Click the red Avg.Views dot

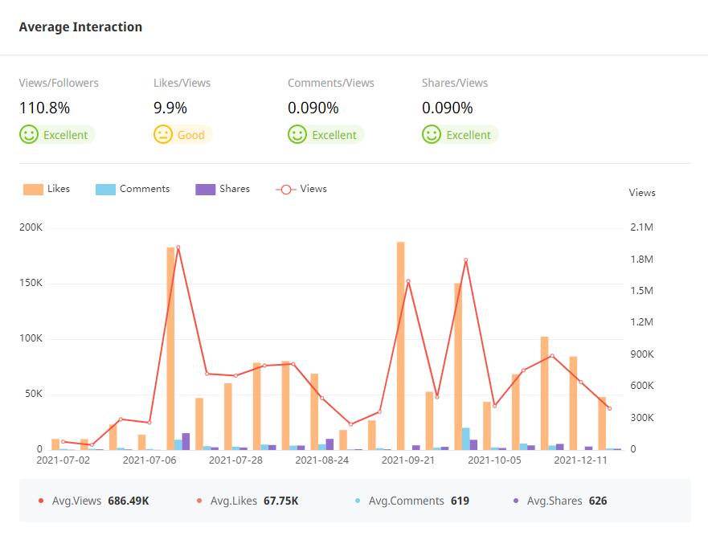tap(41, 501)
